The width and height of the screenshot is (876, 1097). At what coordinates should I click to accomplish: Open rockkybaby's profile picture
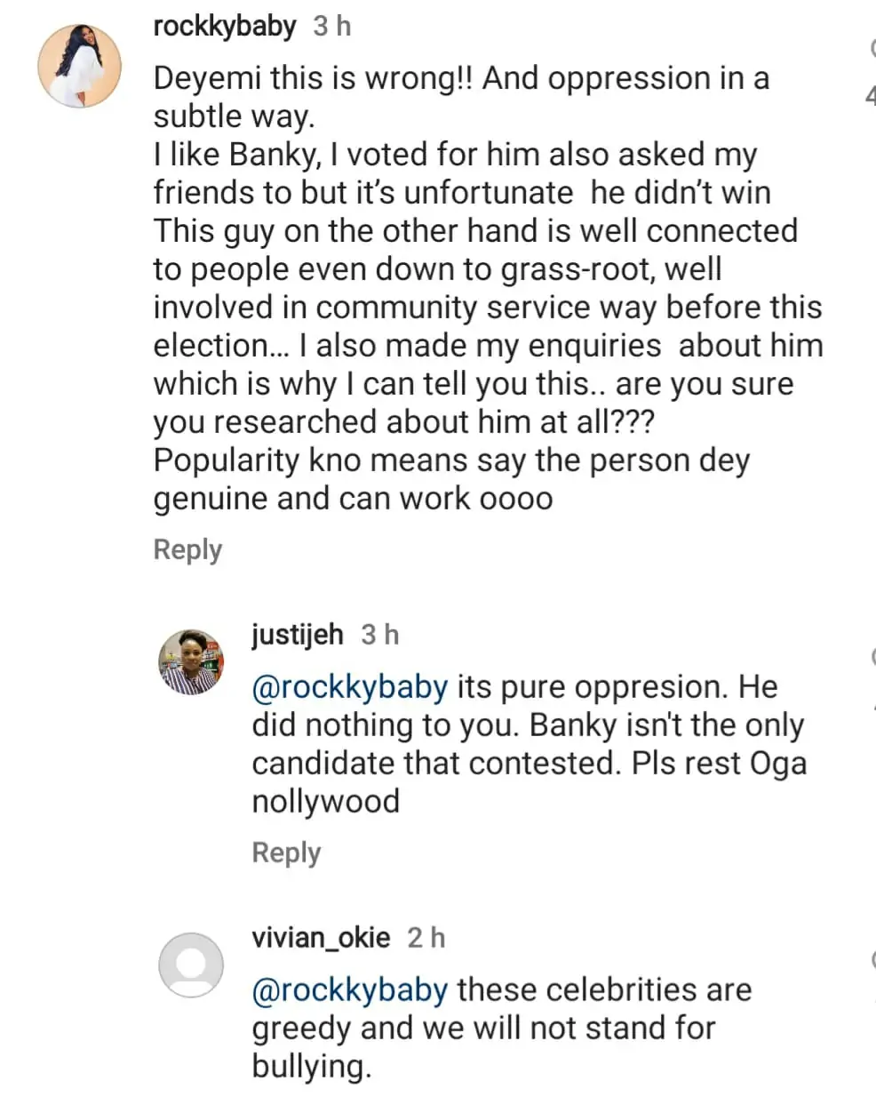[78, 66]
